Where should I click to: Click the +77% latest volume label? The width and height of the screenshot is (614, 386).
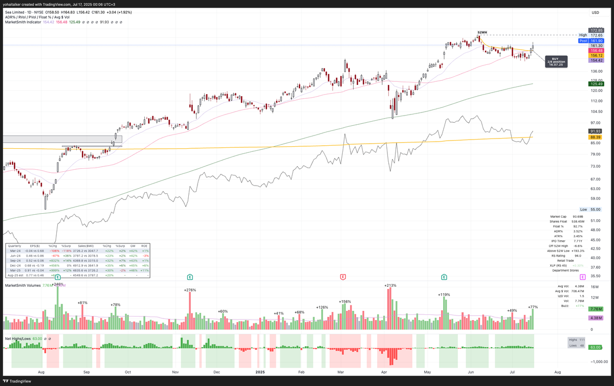coord(533,307)
